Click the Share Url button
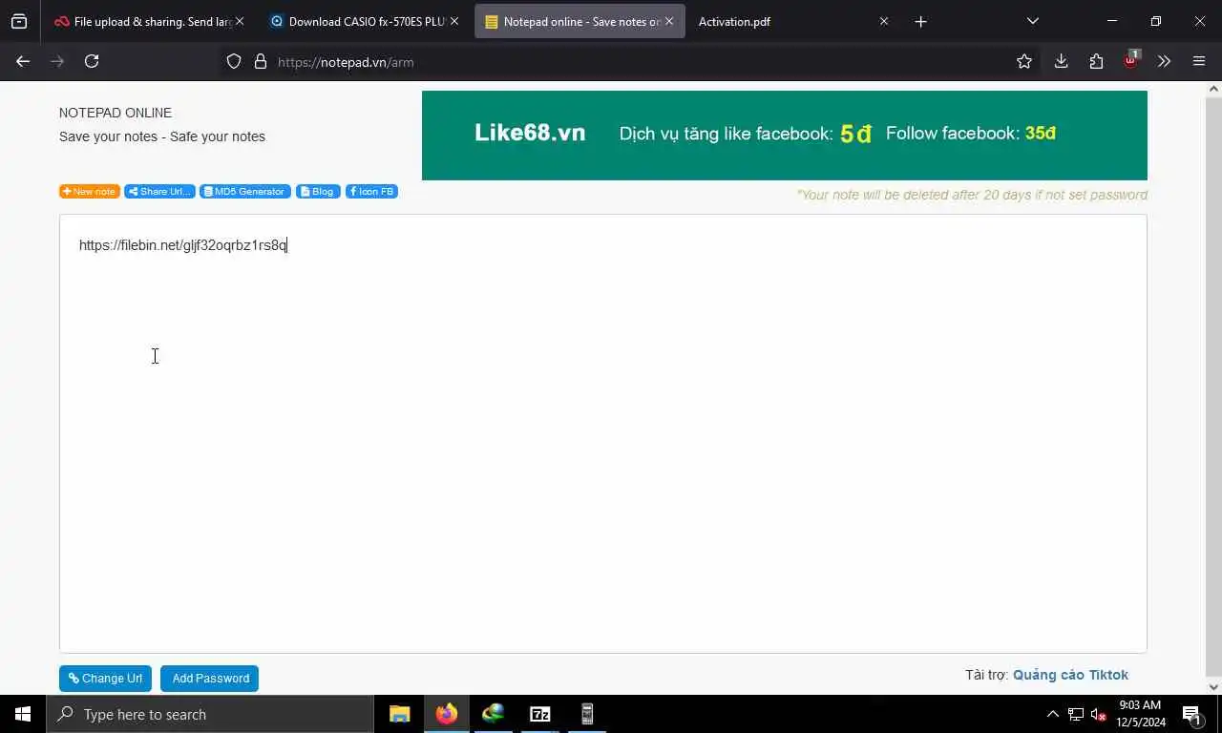The image size is (1222, 733). [159, 192]
